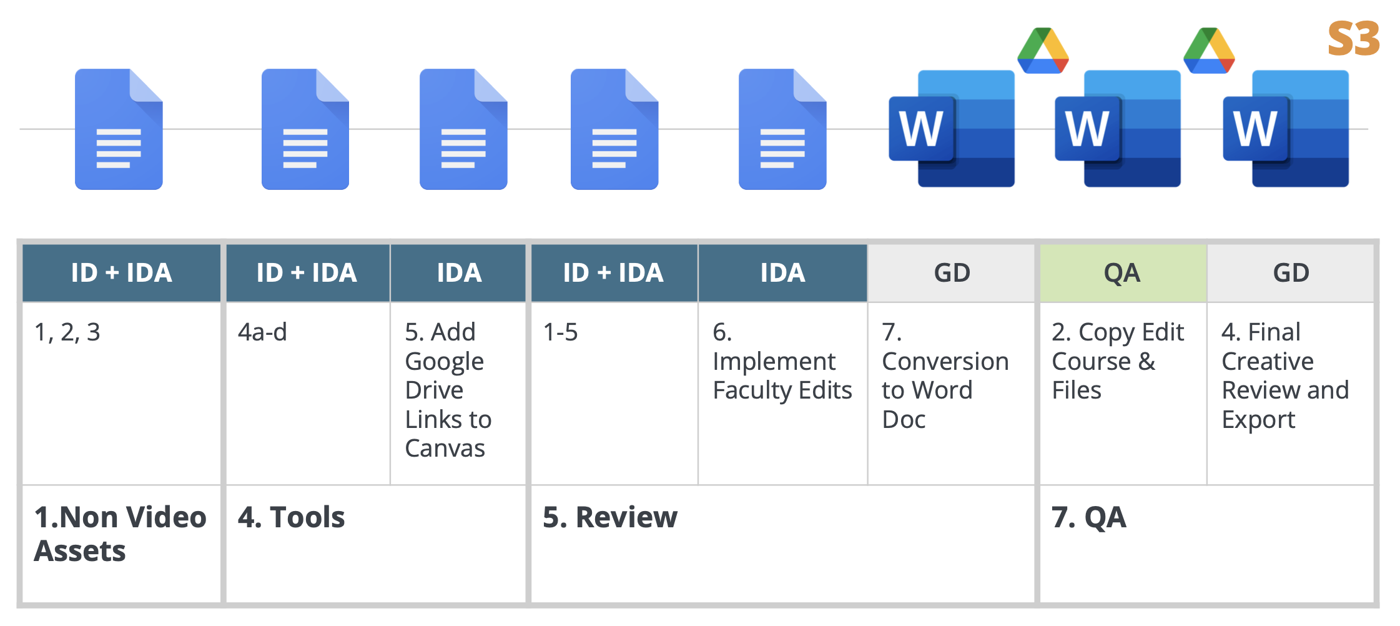Click '7. Conversion to Word Doc' cell
Viewport: 1400px width, 626px height.
(x=952, y=394)
